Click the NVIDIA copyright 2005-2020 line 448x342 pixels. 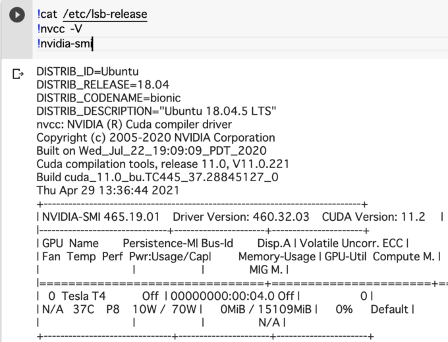pyautogui.click(x=155, y=138)
